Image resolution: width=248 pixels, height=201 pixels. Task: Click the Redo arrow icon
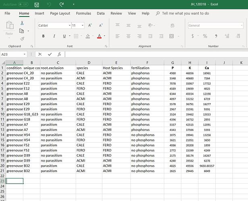62,4
